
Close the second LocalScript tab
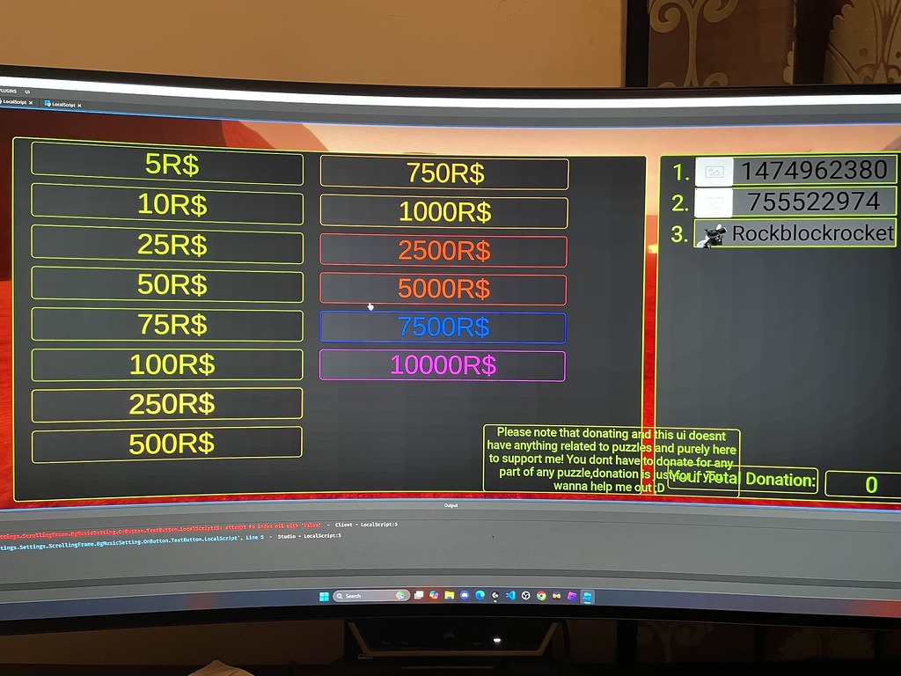coord(79,106)
